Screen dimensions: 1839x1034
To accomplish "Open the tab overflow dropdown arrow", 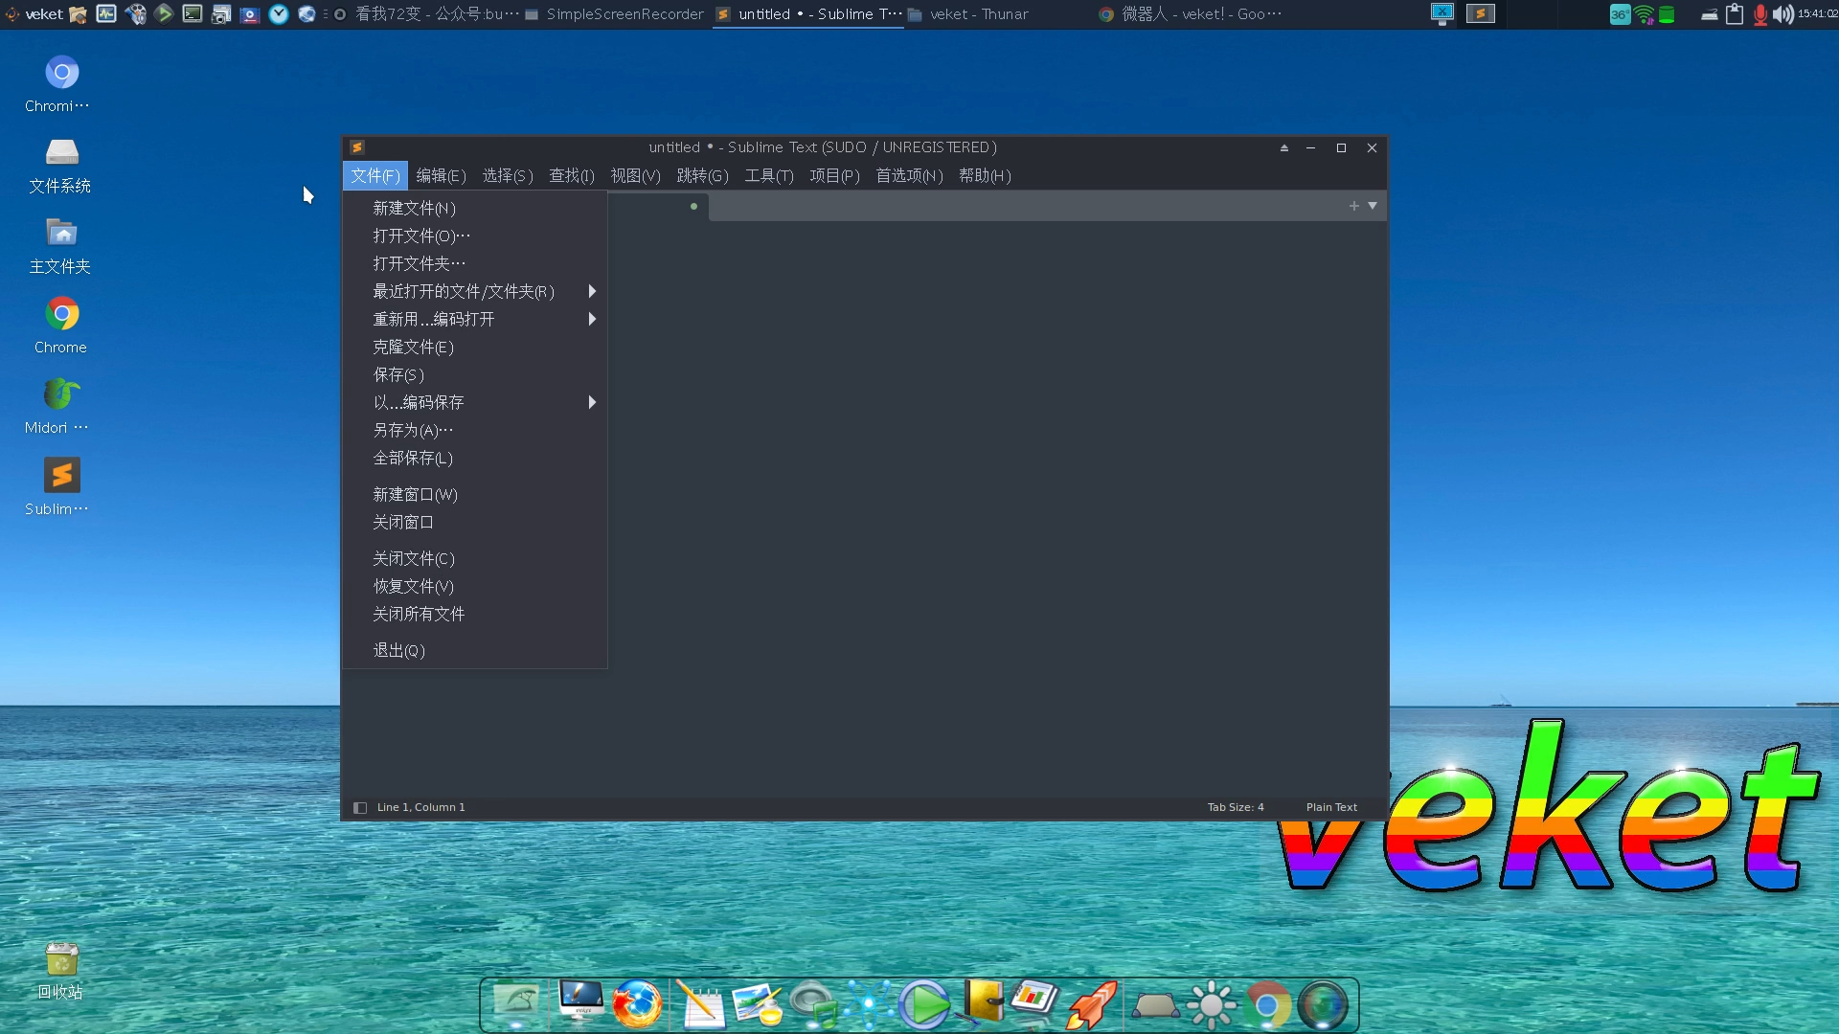I will click(1374, 205).
